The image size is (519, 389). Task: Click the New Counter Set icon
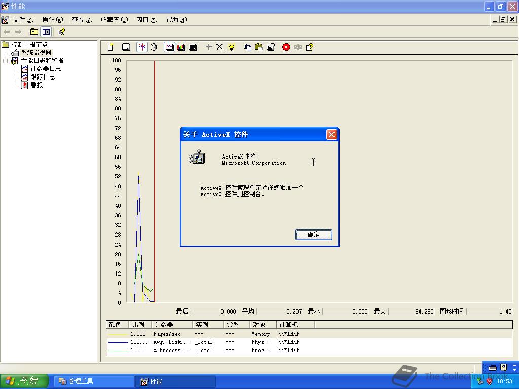[x=110, y=47]
